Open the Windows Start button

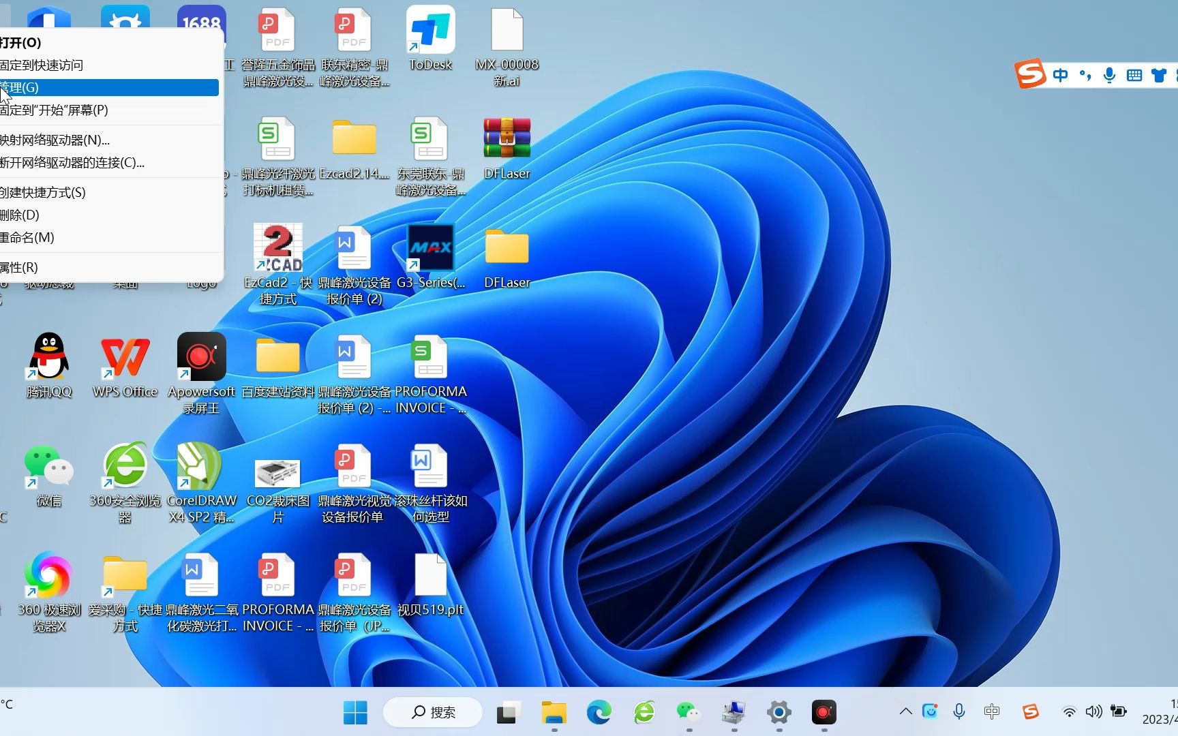(x=355, y=712)
